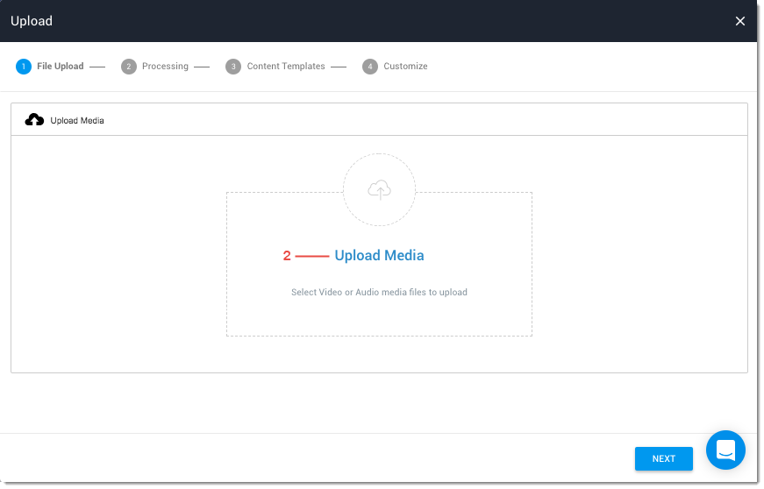The image size is (764, 489).
Task: Click the step 1 number circle
Action: pos(23,67)
